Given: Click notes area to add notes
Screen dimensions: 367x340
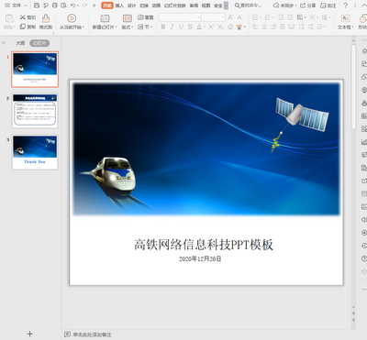Looking at the screenshot, I should coord(92,335).
